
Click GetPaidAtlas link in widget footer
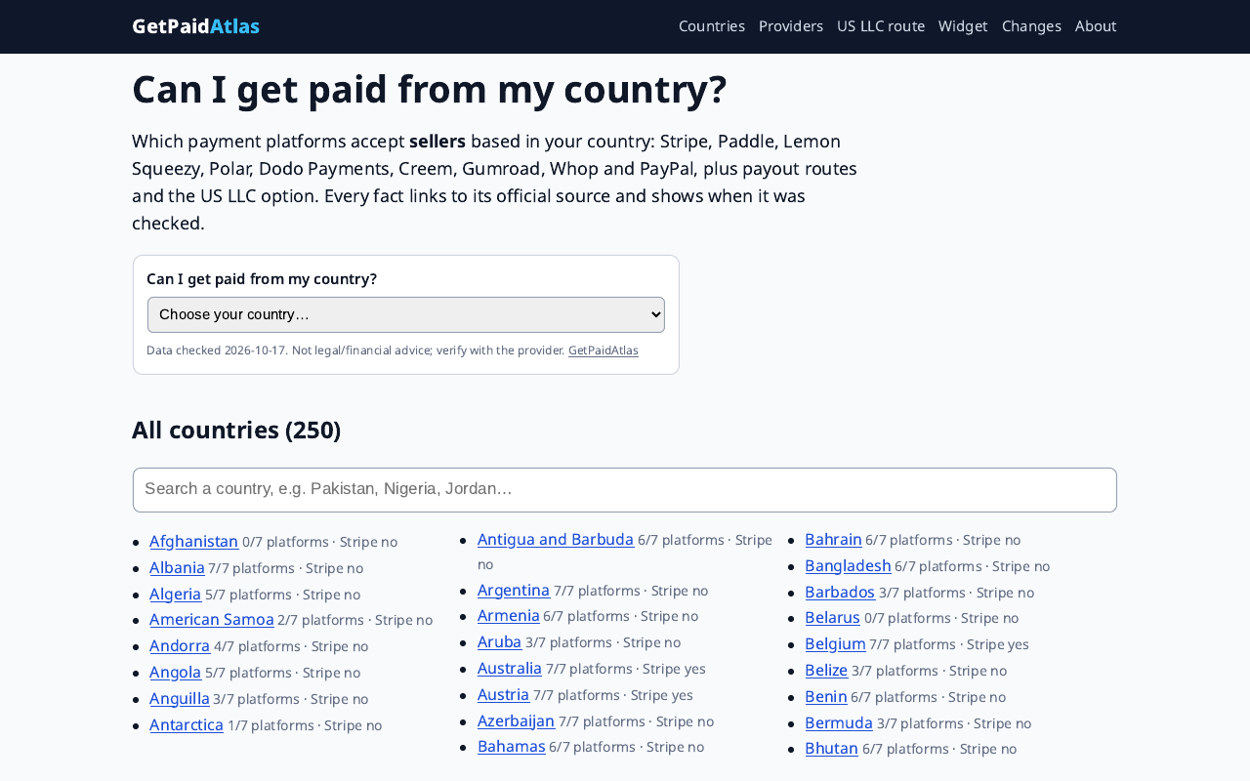[x=604, y=350]
